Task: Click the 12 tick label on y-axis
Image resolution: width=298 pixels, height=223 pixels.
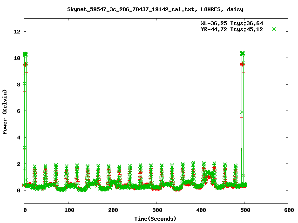Action: tap(17, 32)
